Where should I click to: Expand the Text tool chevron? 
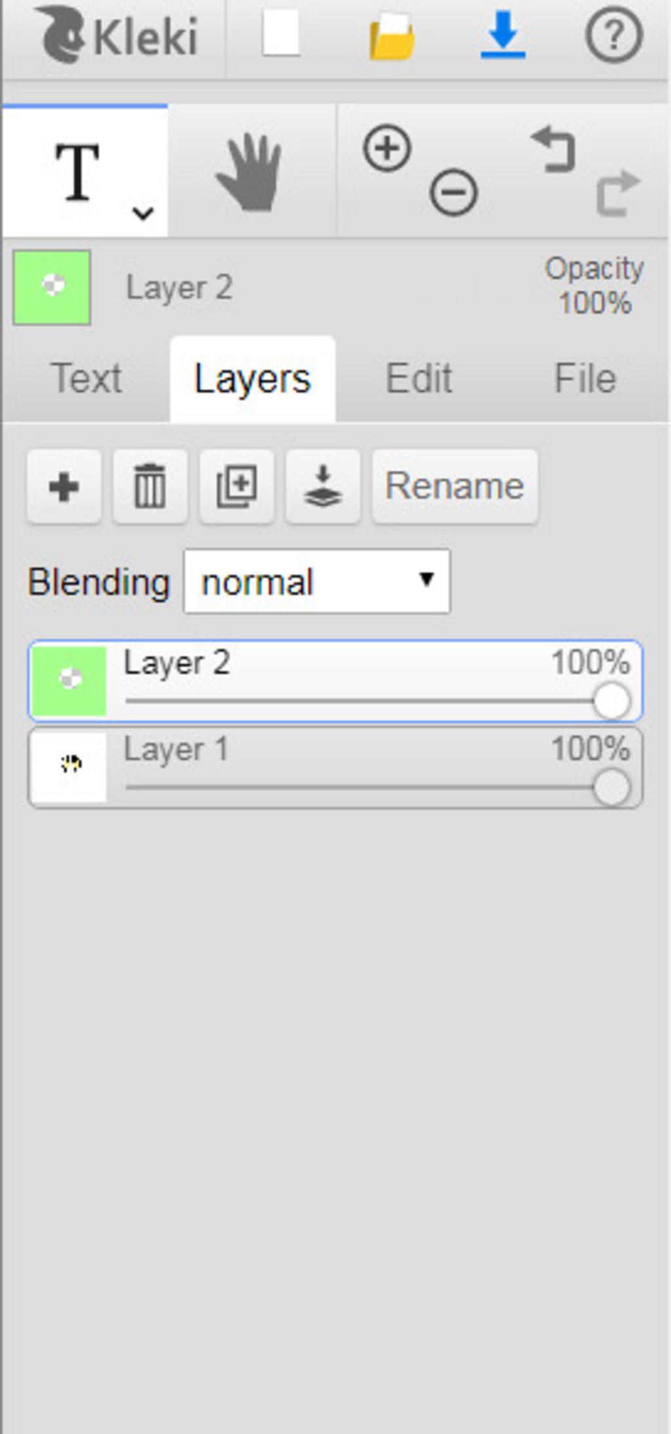tap(143, 212)
